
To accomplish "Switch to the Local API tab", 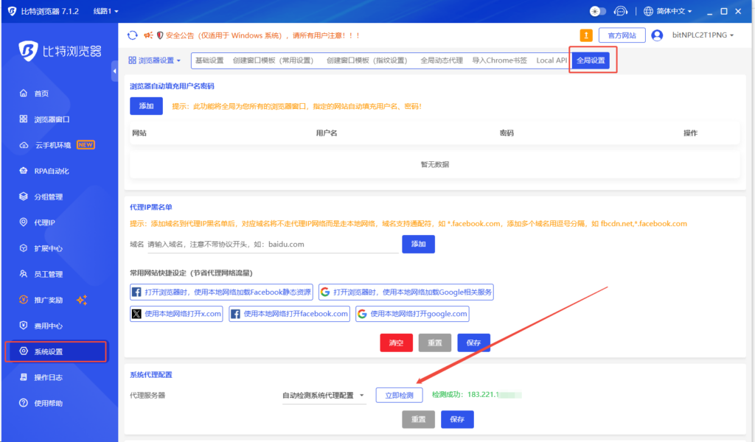I will [552, 60].
